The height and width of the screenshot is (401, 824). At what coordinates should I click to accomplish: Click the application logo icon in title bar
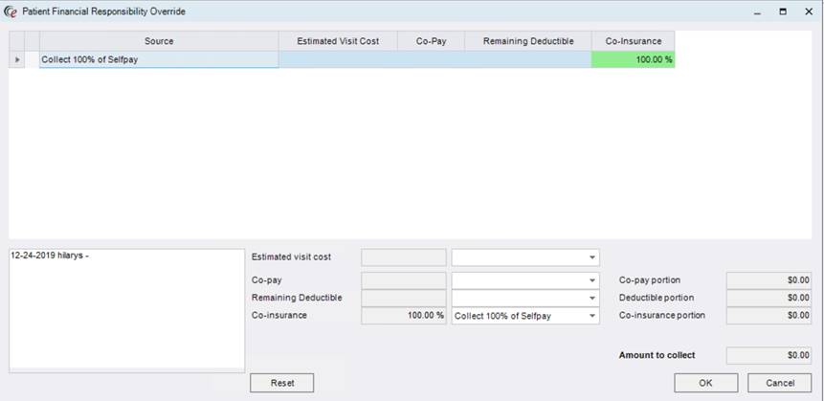(11, 11)
